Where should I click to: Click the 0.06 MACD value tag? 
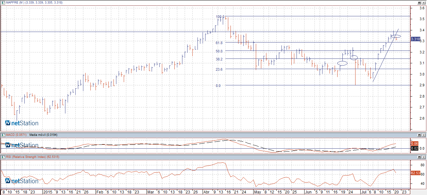[414, 144]
